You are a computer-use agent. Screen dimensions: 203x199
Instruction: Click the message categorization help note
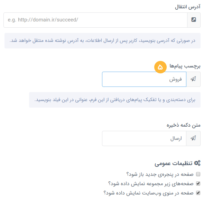[115, 100]
